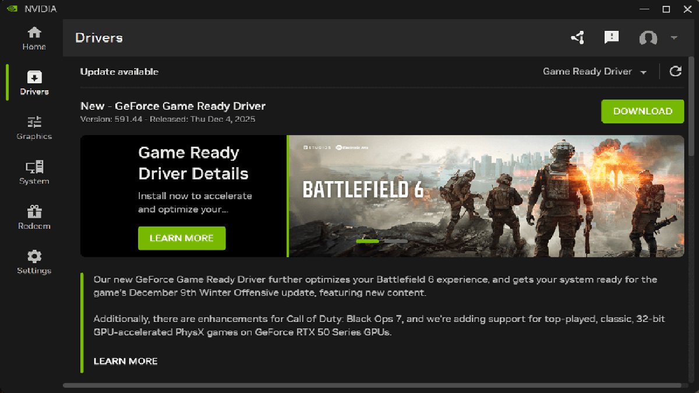699x393 pixels.
Task: Open the Settings gear in sidebar
Action: (34, 263)
